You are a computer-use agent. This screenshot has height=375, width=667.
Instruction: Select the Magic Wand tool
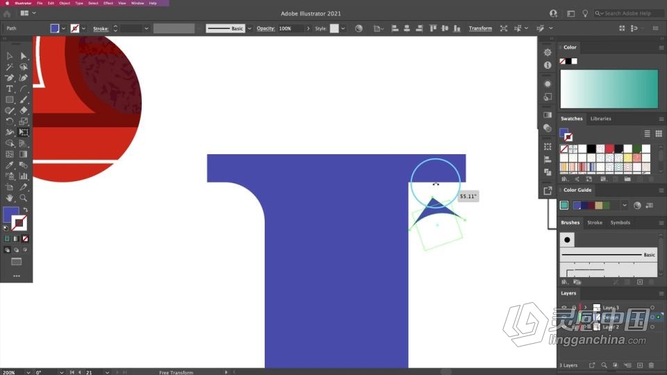click(x=9, y=67)
